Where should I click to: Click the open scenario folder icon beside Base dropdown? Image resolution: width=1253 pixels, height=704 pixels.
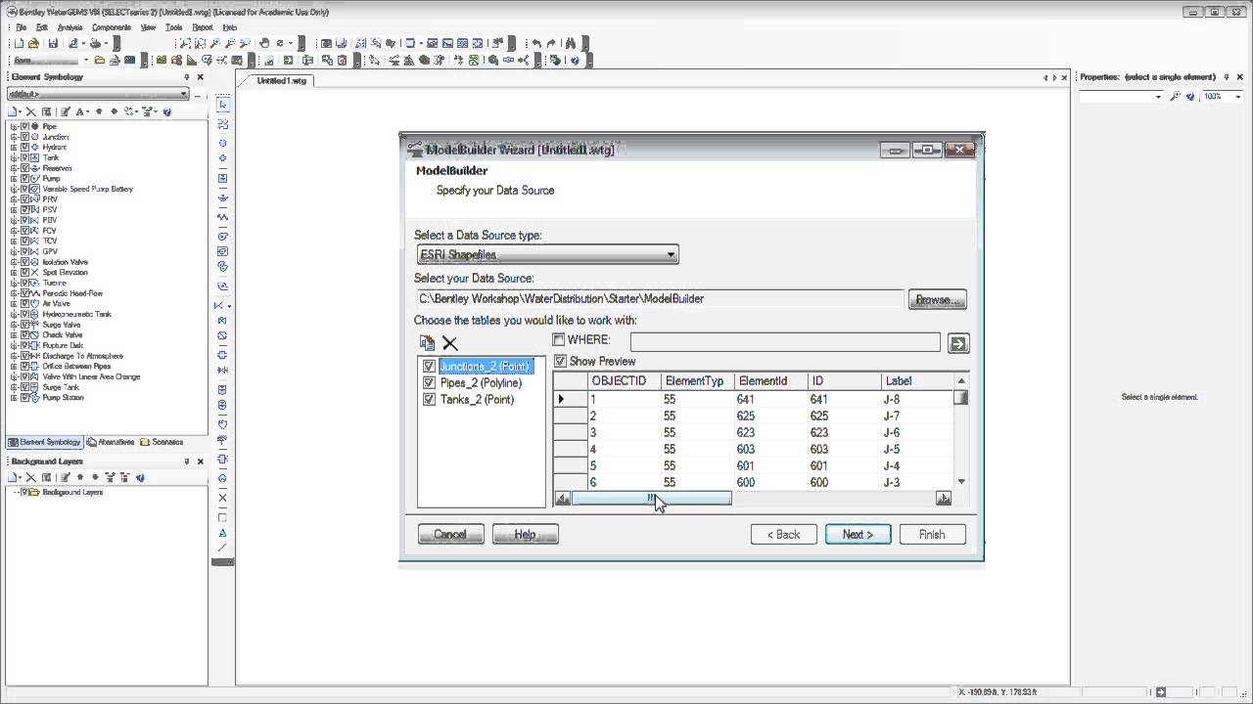click(x=99, y=60)
